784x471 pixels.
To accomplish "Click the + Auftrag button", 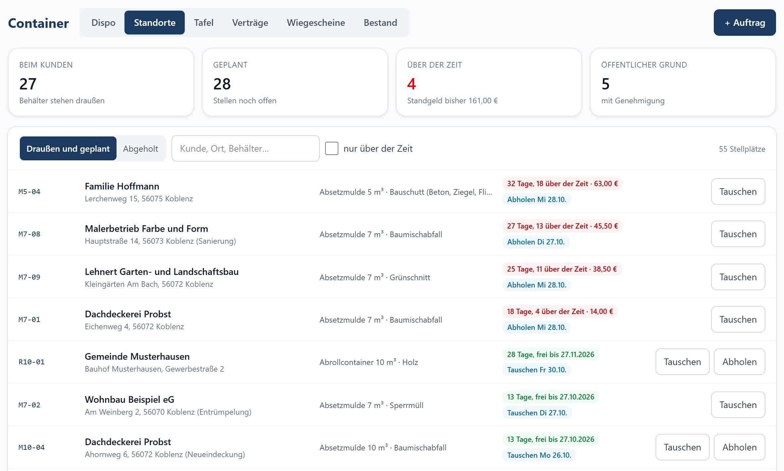I will pyautogui.click(x=745, y=23).
